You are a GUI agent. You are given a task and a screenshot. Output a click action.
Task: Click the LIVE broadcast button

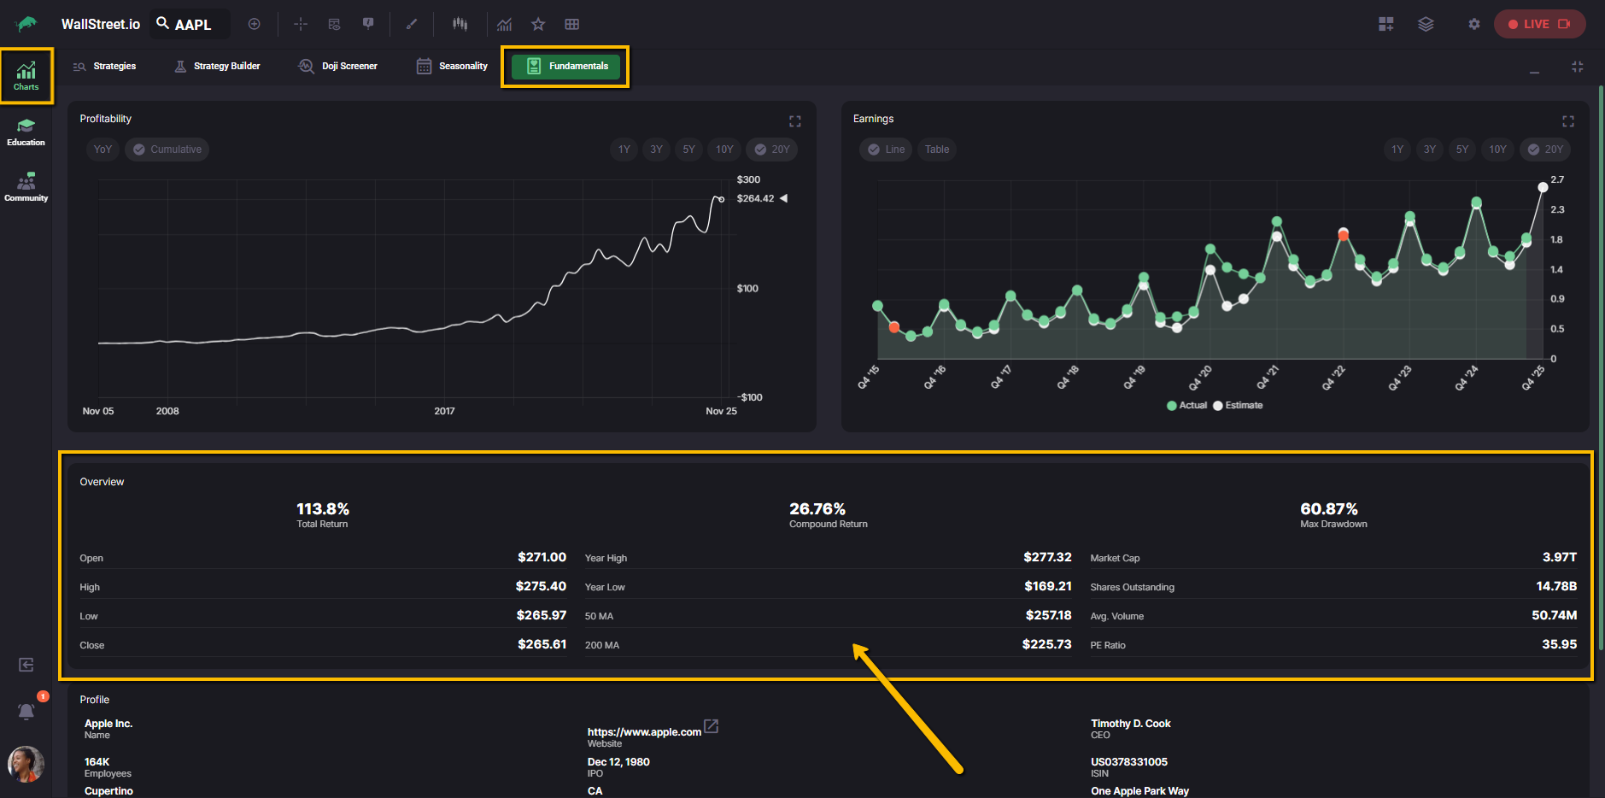pos(1538,24)
